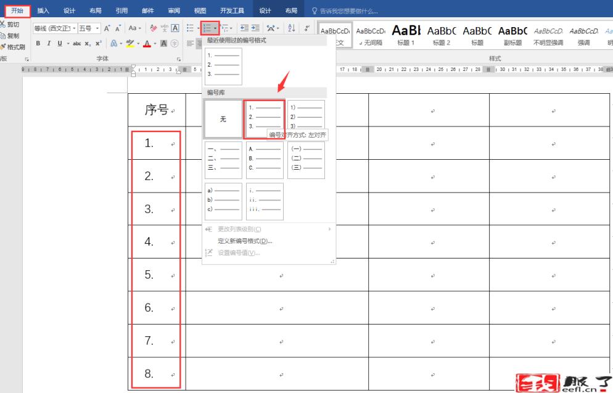
Task: Click 定义新编号格式 menu entry
Action: [245, 241]
